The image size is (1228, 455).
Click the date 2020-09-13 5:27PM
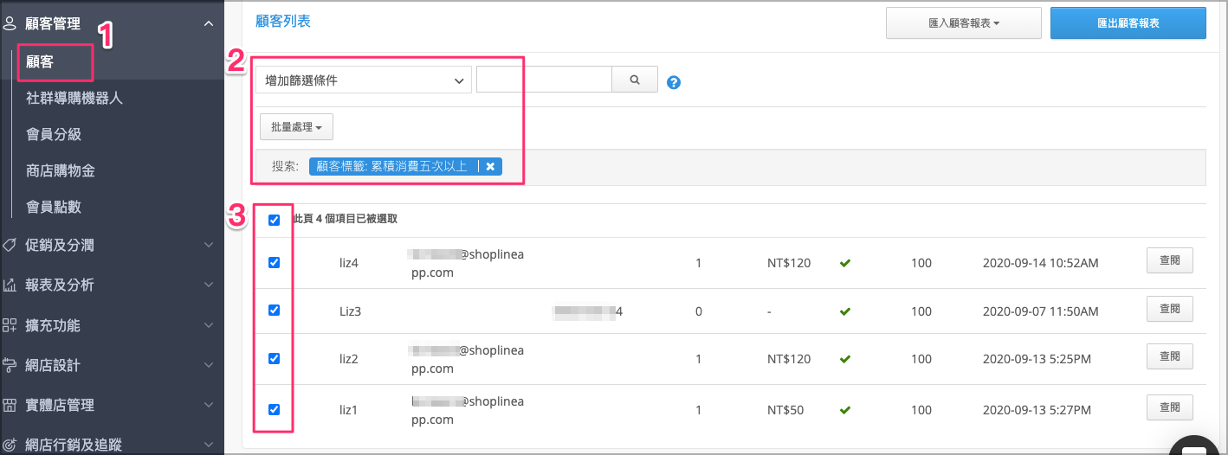click(1037, 410)
